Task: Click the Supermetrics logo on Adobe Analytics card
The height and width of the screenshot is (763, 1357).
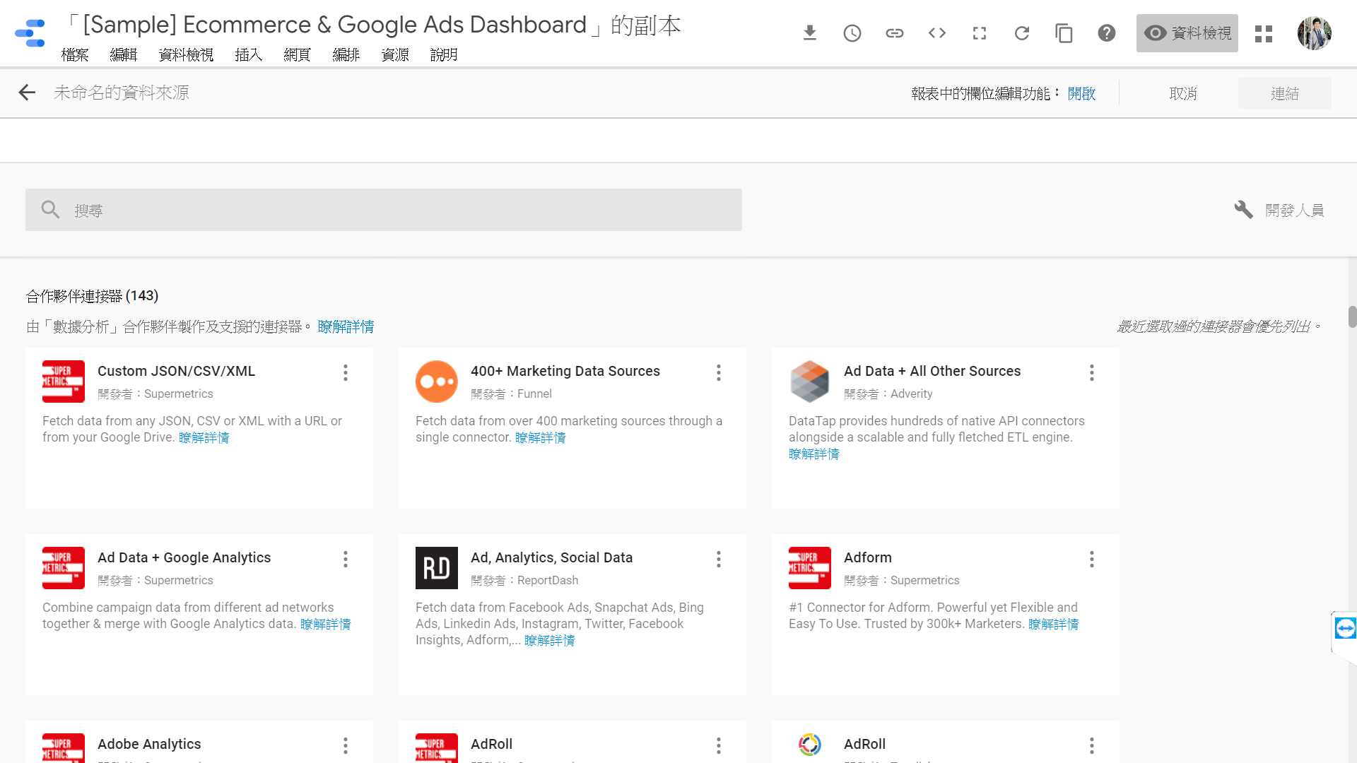Action: click(x=64, y=748)
